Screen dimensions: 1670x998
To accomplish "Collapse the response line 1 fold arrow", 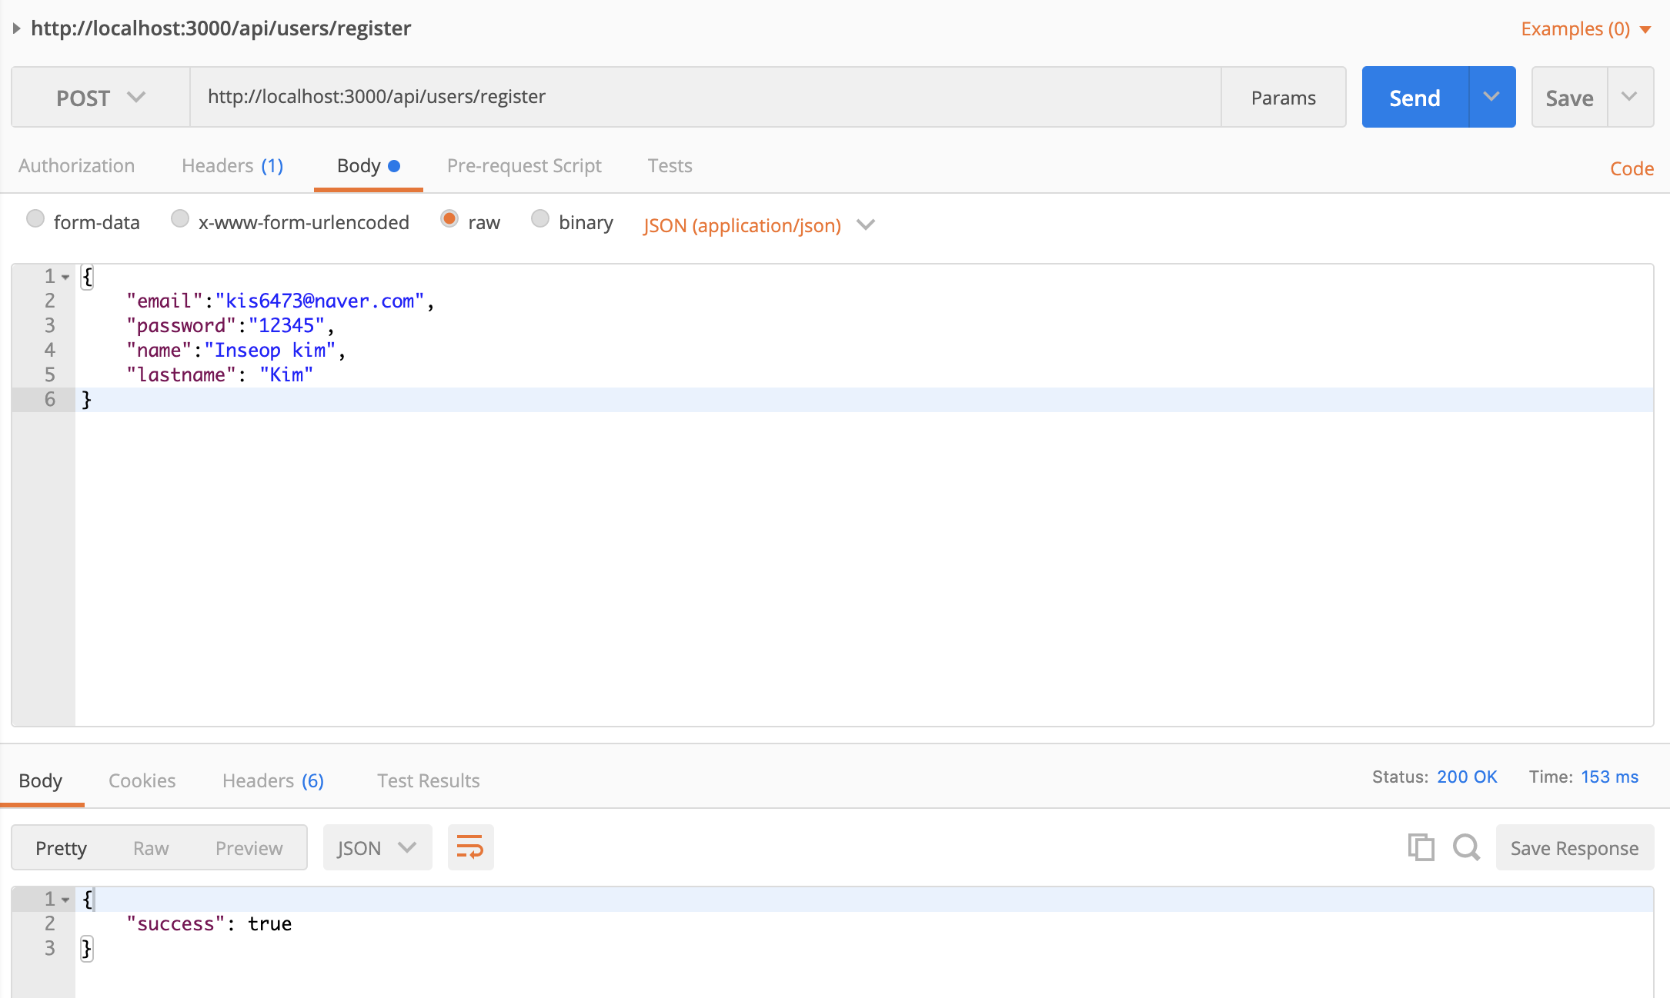I will click(x=66, y=900).
